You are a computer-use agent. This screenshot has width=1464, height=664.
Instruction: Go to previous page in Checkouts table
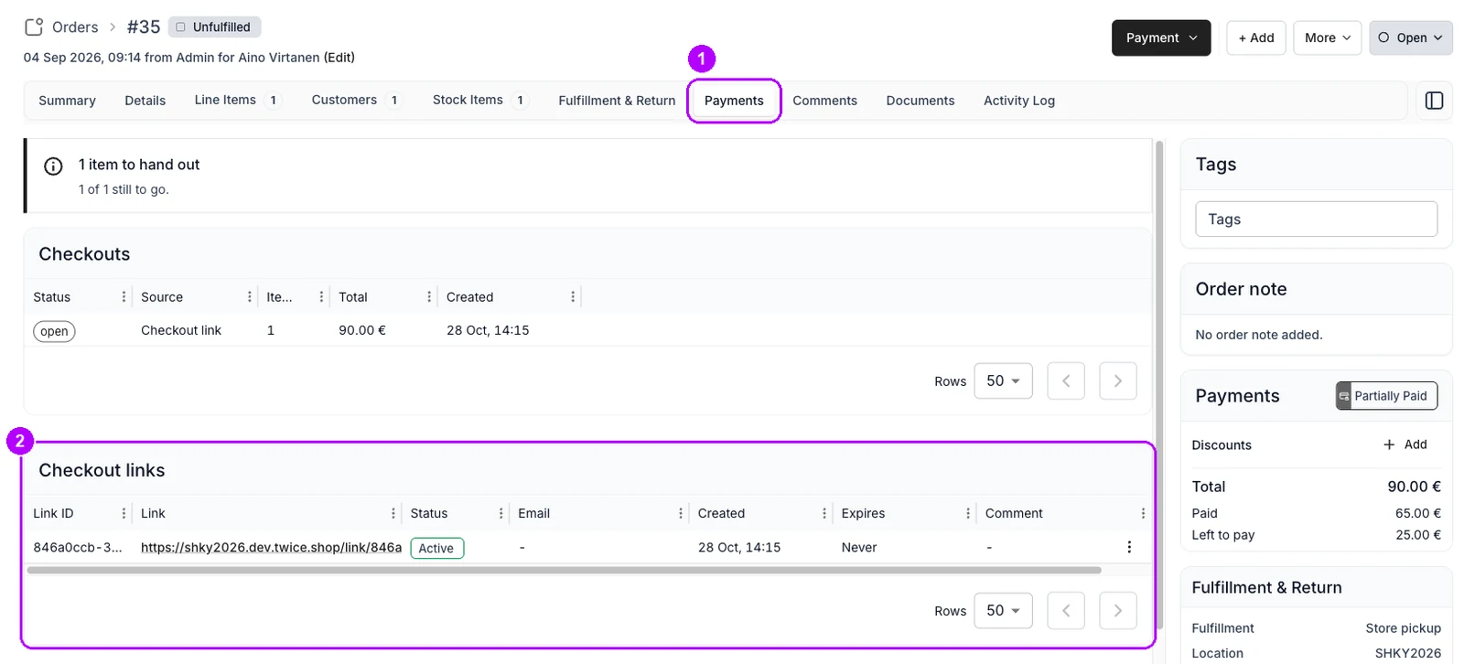(x=1066, y=381)
